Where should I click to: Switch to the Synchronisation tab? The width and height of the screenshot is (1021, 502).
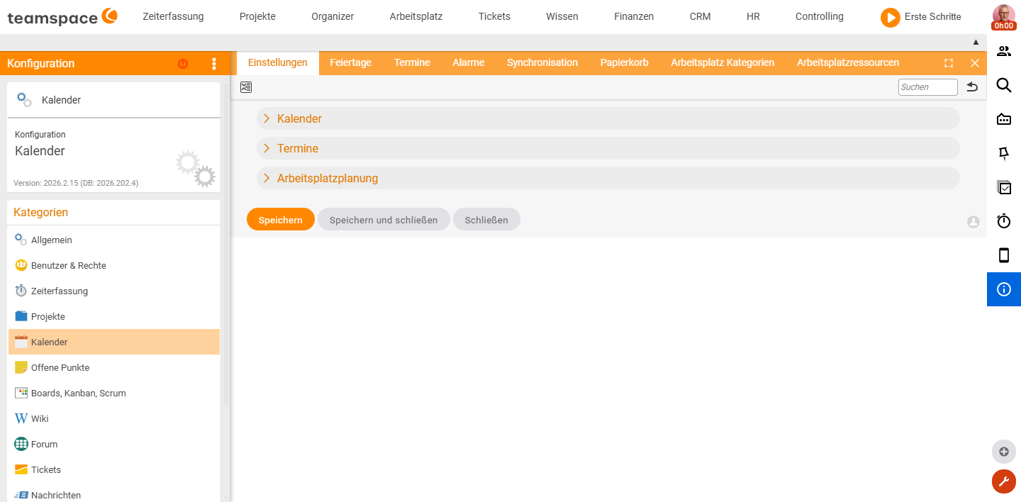[542, 63]
